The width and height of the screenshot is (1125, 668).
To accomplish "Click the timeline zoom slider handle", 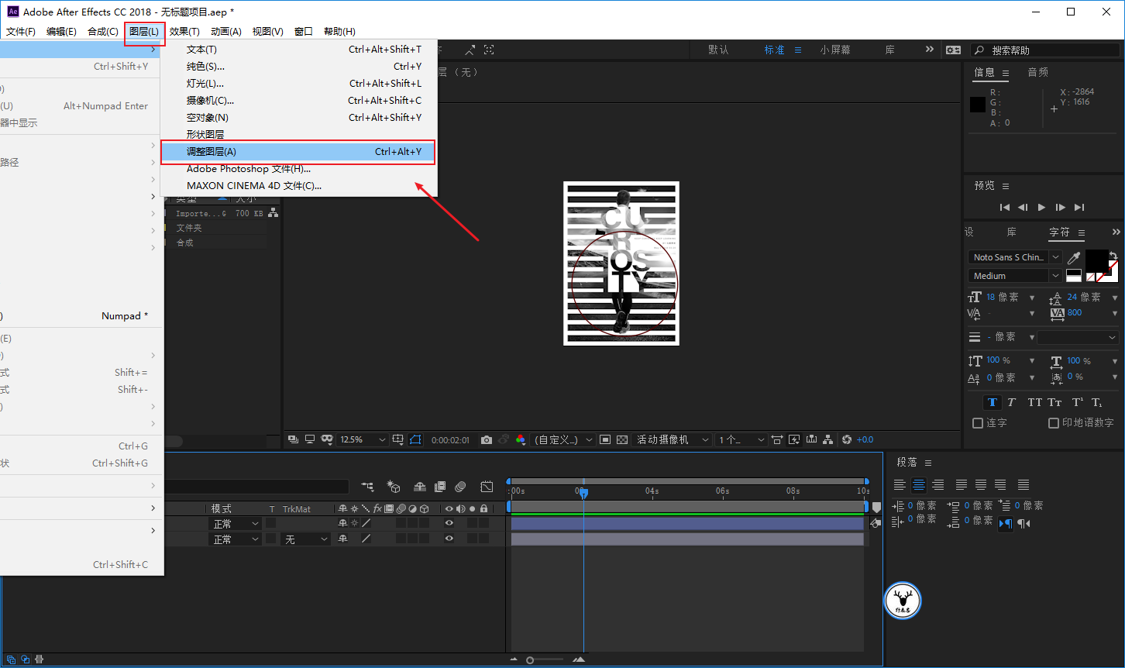I will (530, 660).
